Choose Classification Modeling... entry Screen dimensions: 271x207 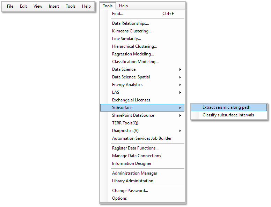tap(142, 62)
